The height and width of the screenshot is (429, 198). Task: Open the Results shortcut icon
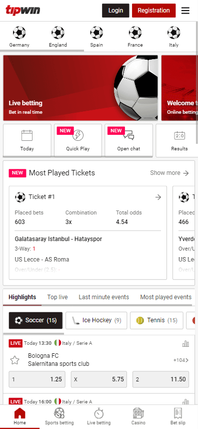[x=179, y=135]
